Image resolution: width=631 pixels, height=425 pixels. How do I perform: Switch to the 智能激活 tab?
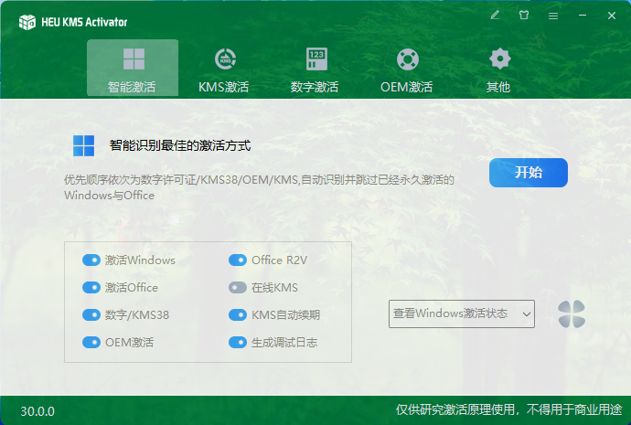(x=133, y=69)
